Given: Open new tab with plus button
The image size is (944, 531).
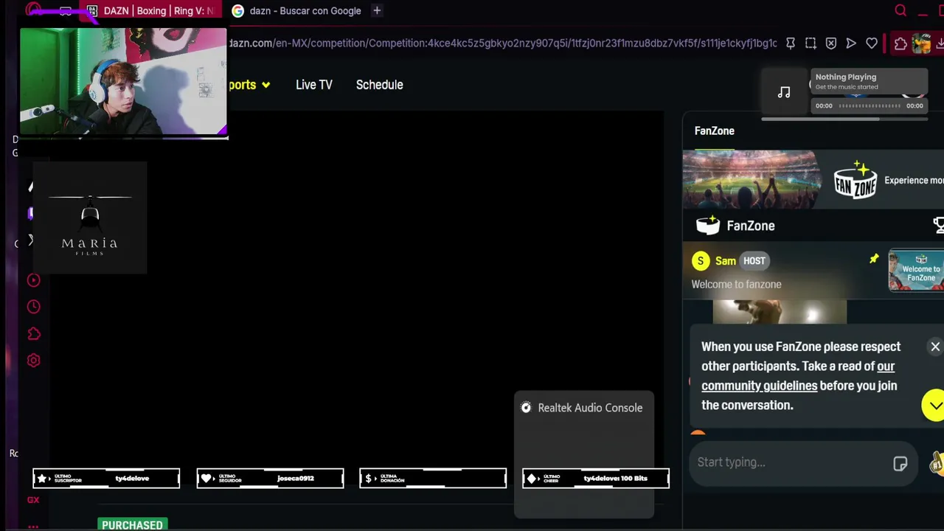Looking at the screenshot, I should pyautogui.click(x=377, y=10).
